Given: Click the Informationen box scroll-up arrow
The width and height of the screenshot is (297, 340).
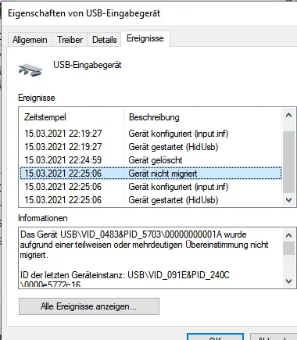Looking at the screenshot, I should click(288, 235).
